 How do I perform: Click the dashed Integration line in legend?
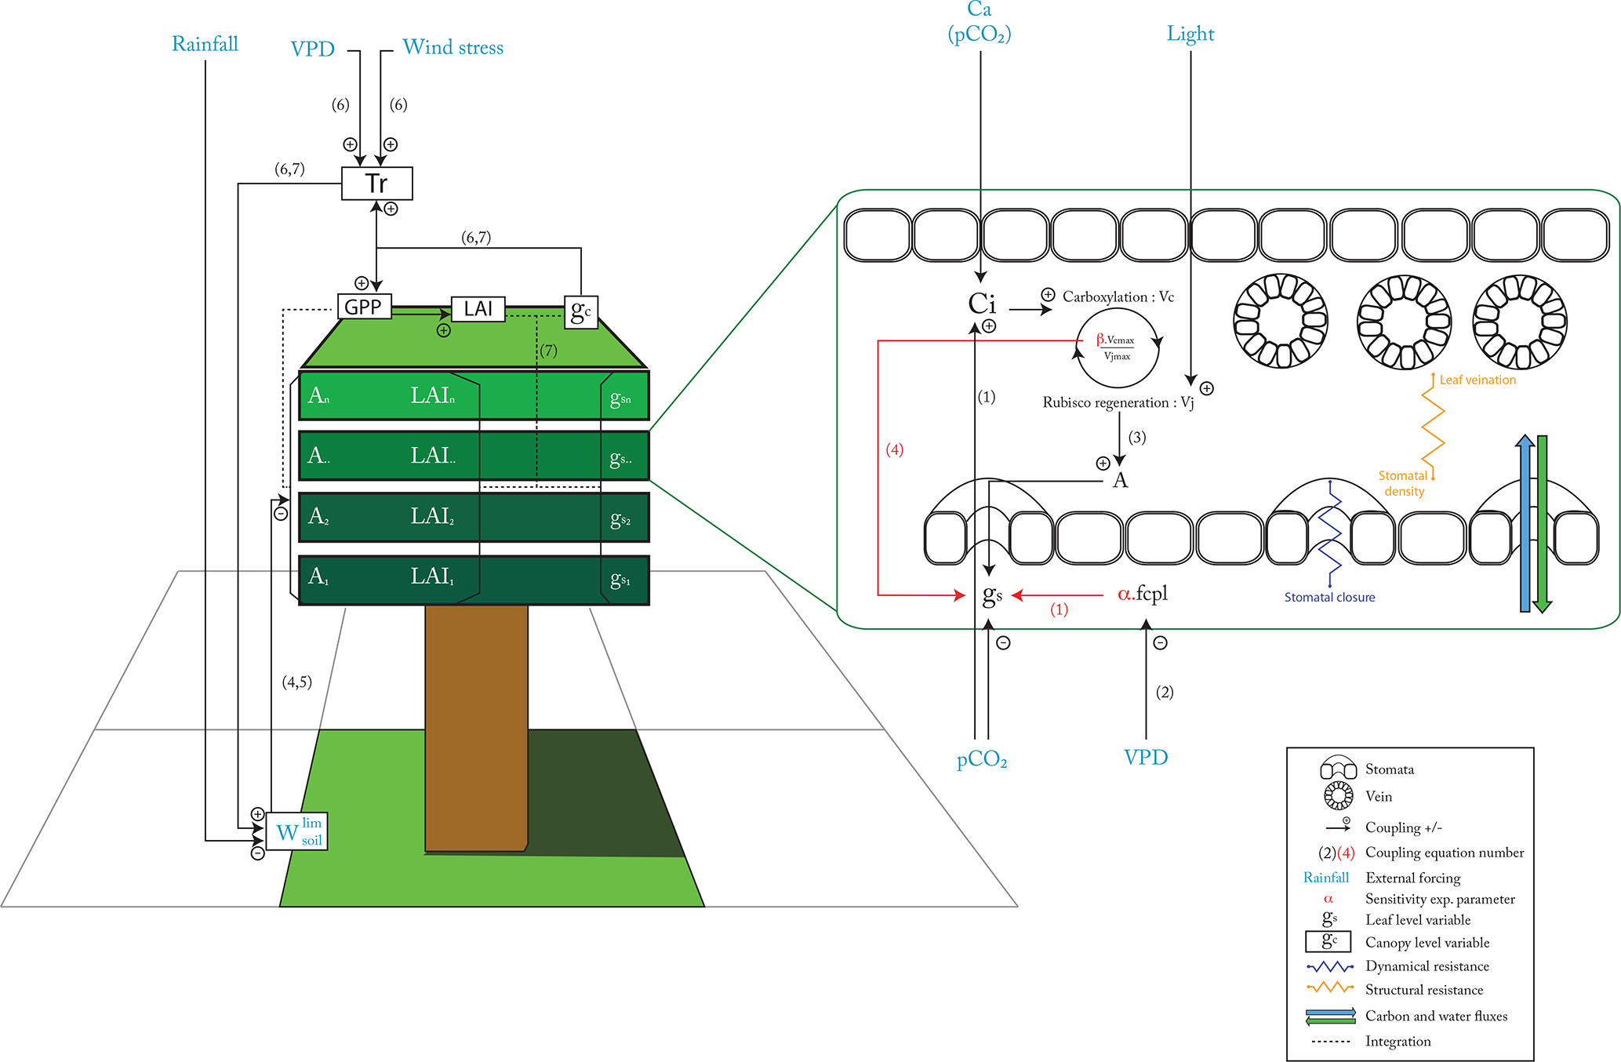coord(1330,1042)
